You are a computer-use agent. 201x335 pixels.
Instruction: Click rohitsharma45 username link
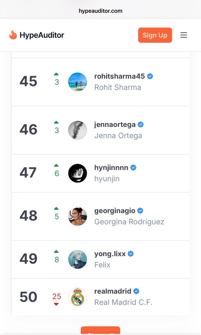tap(119, 76)
